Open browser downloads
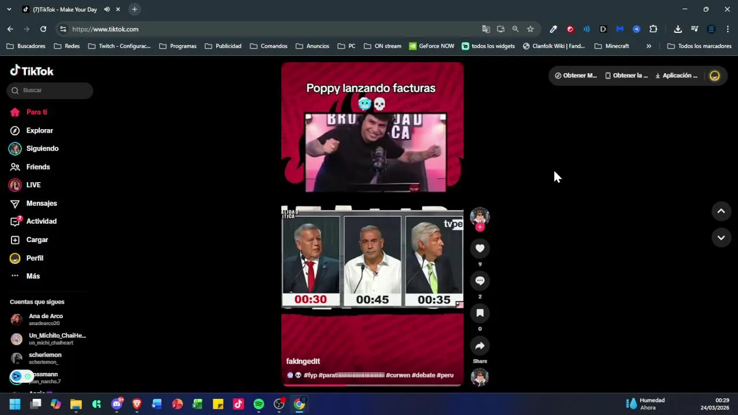 678,29
